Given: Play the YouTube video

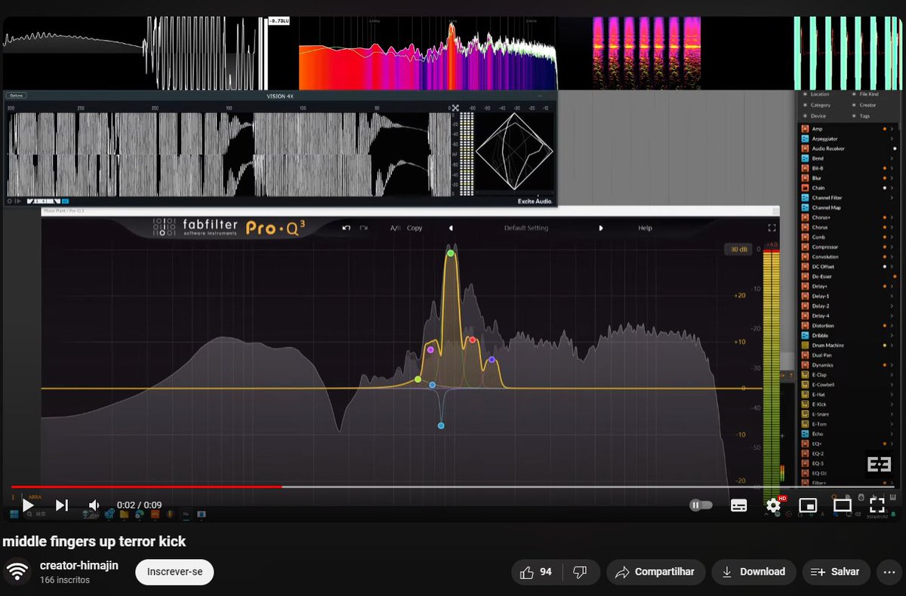Looking at the screenshot, I should 28,505.
